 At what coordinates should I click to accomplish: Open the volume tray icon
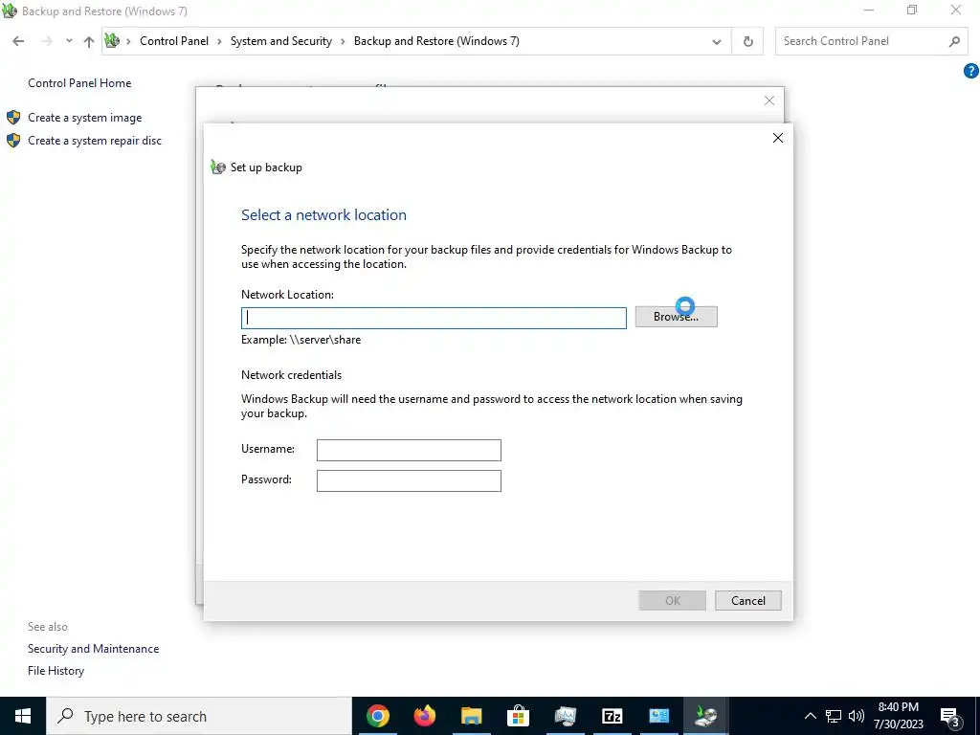(857, 716)
